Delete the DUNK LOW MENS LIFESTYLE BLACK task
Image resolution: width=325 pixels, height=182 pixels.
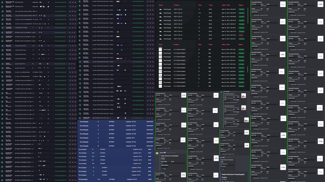[152, 118]
